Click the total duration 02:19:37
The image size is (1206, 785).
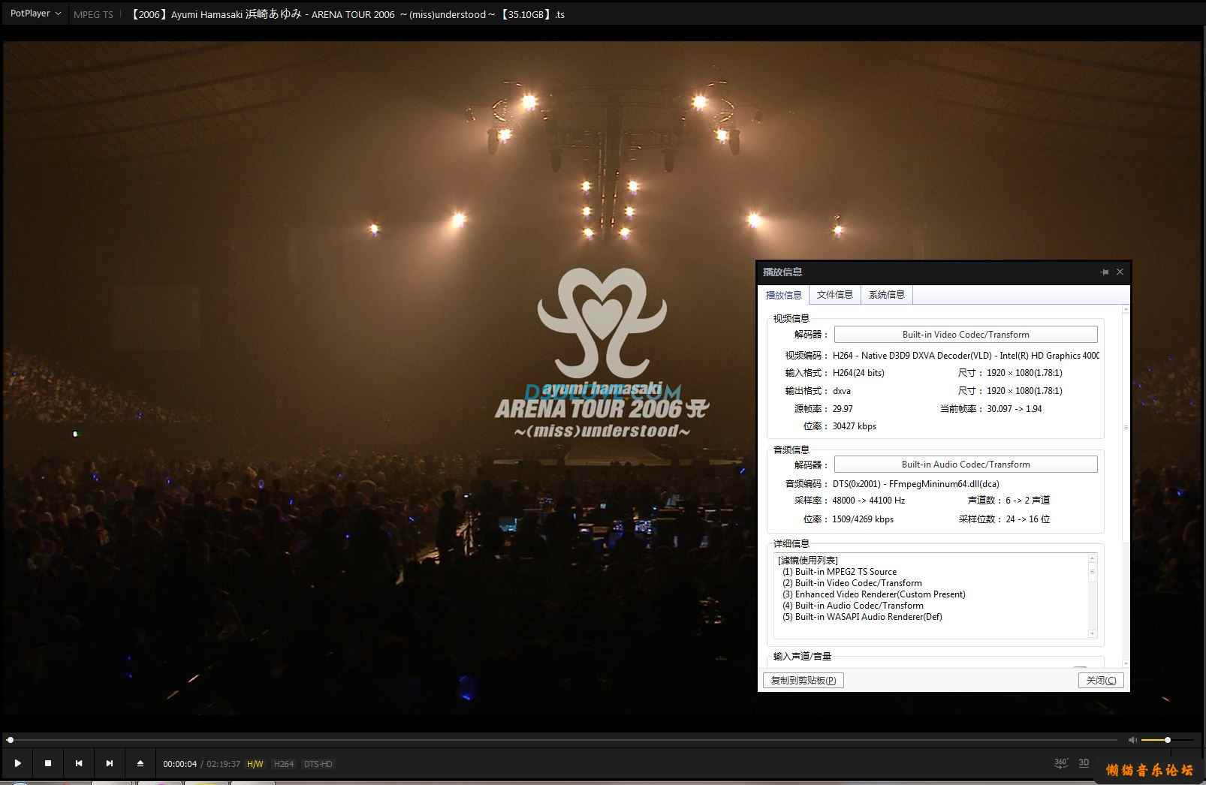tap(224, 764)
